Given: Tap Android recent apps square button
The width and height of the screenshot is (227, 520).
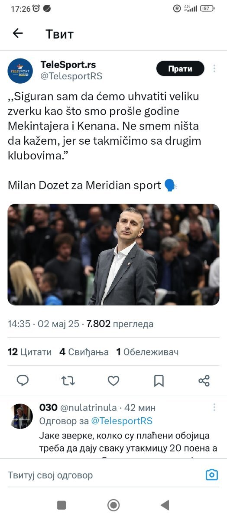Looking at the screenshot, I should point(62,505).
